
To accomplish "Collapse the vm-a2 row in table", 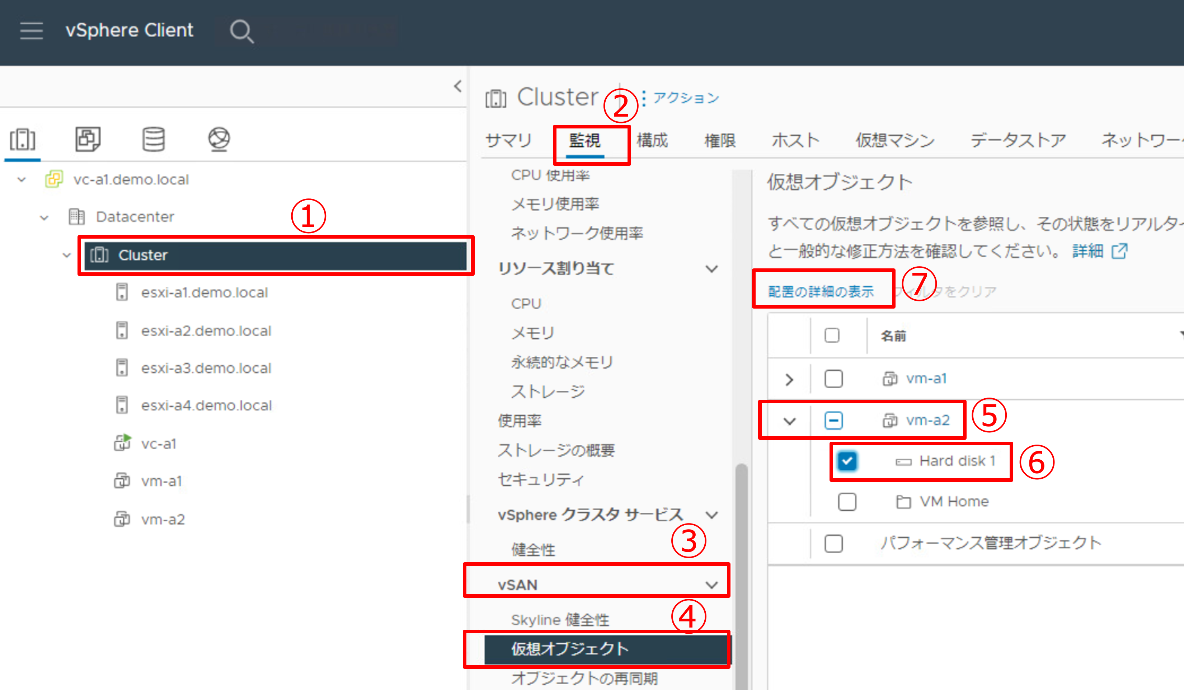I will pos(790,421).
